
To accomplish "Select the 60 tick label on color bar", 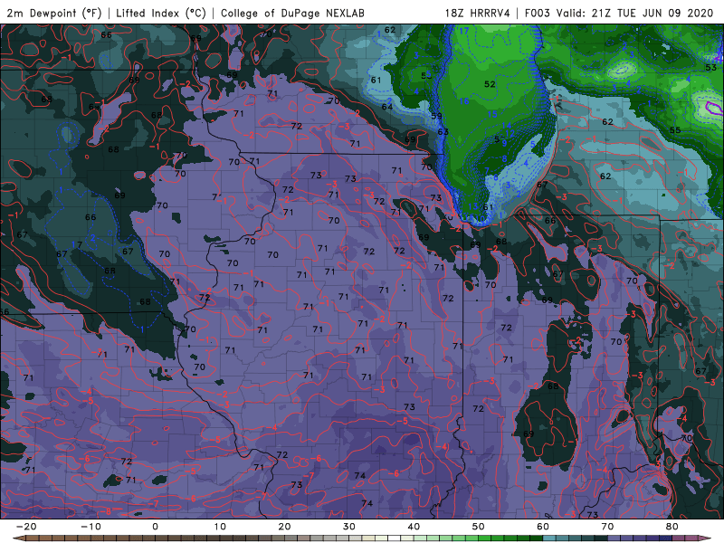I will point(543,527).
